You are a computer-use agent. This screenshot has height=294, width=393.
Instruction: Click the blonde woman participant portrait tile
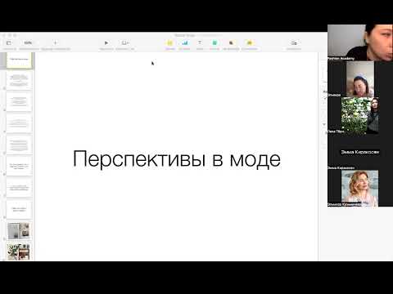(x=360, y=188)
